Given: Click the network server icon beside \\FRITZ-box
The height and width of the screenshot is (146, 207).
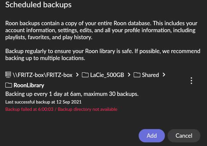Looking at the screenshot, I should point(8,75).
